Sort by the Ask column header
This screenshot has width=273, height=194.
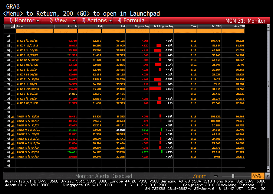[114, 26]
